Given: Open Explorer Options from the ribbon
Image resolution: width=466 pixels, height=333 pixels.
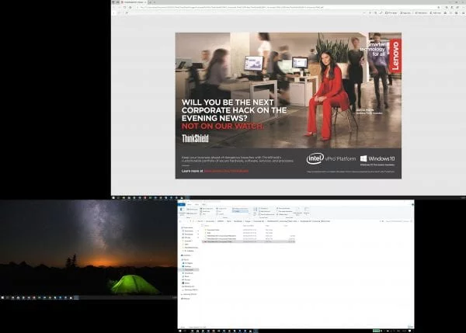Looking at the screenshot, I should click(x=307, y=210).
